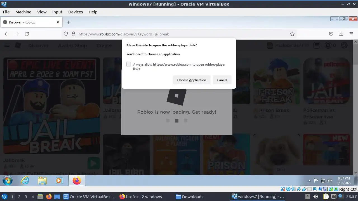Open the Firefox hamburger application menu
The image size is (358, 201).
(351, 34)
